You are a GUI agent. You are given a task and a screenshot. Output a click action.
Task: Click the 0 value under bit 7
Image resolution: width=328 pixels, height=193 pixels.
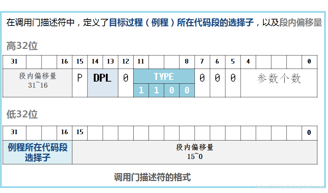(x=202, y=83)
